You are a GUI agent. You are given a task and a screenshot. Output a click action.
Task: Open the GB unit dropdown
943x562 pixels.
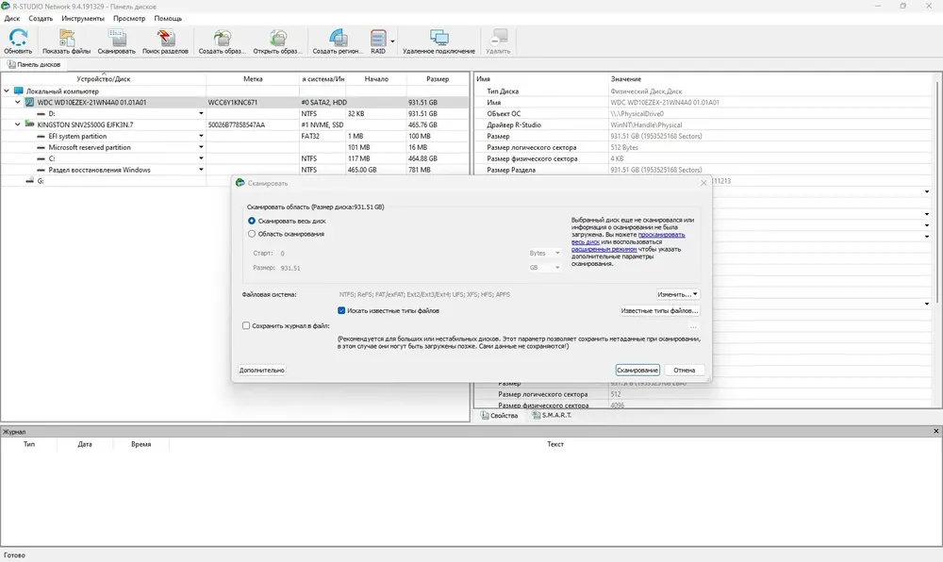[545, 268]
